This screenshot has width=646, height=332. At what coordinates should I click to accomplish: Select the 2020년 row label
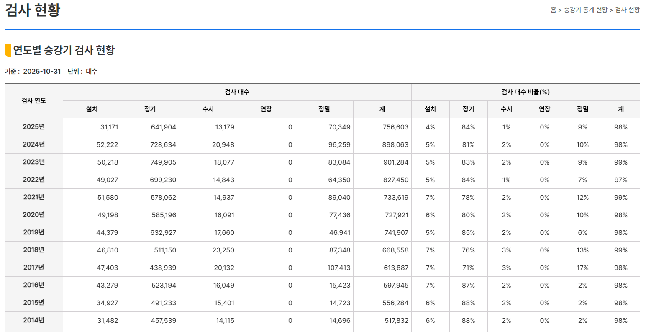click(x=34, y=215)
